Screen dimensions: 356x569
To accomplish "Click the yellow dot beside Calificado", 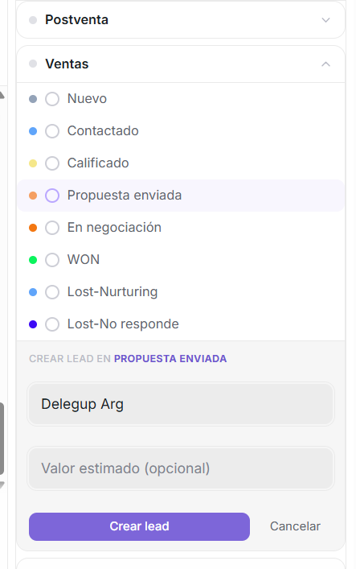I will click(x=33, y=163).
